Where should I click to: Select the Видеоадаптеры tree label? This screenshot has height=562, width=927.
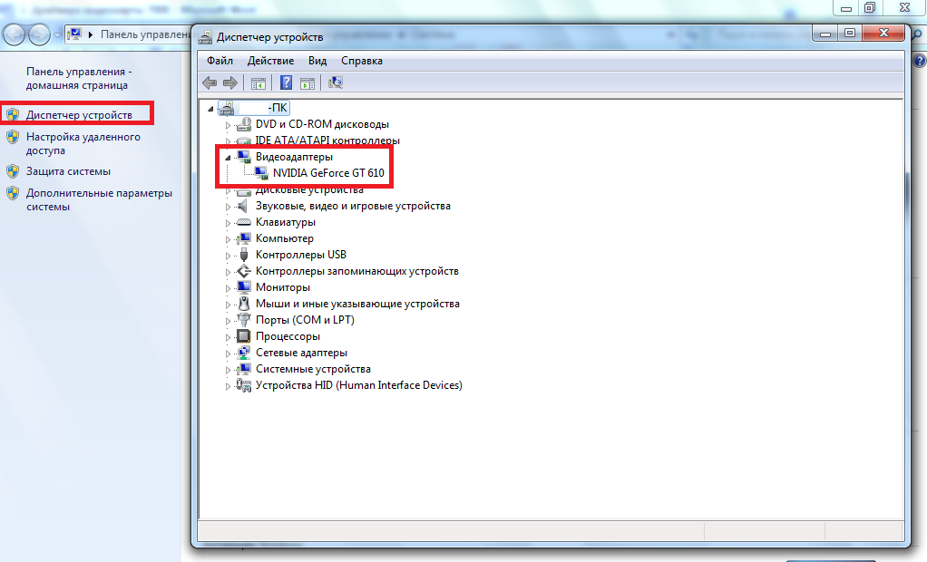point(294,157)
